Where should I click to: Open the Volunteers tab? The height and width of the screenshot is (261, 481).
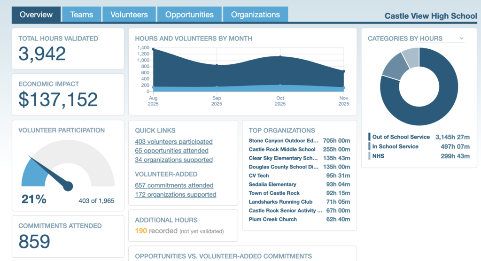pyautogui.click(x=129, y=15)
